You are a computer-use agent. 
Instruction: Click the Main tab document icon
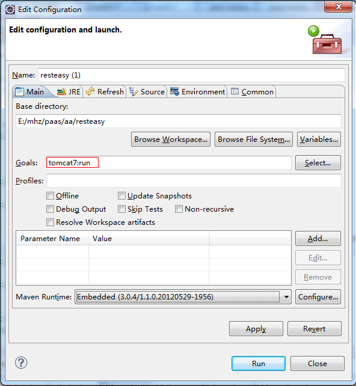click(19, 92)
